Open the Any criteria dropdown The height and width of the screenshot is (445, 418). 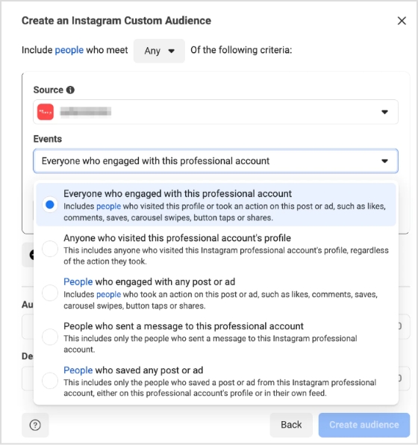tap(159, 51)
